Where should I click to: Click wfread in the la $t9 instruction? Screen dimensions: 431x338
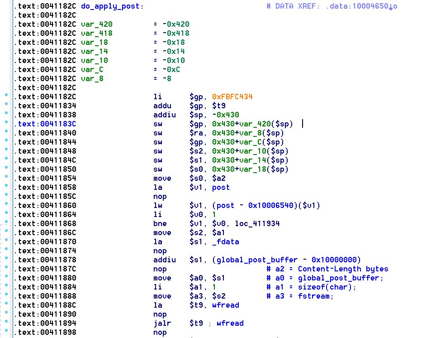pyautogui.click(x=225, y=305)
